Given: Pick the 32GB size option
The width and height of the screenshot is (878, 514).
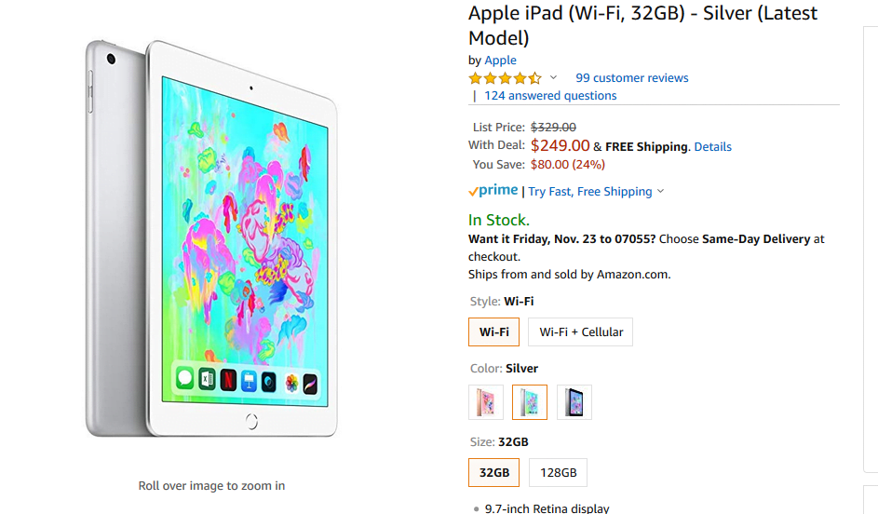Looking at the screenshot, I should click(493, 472).
